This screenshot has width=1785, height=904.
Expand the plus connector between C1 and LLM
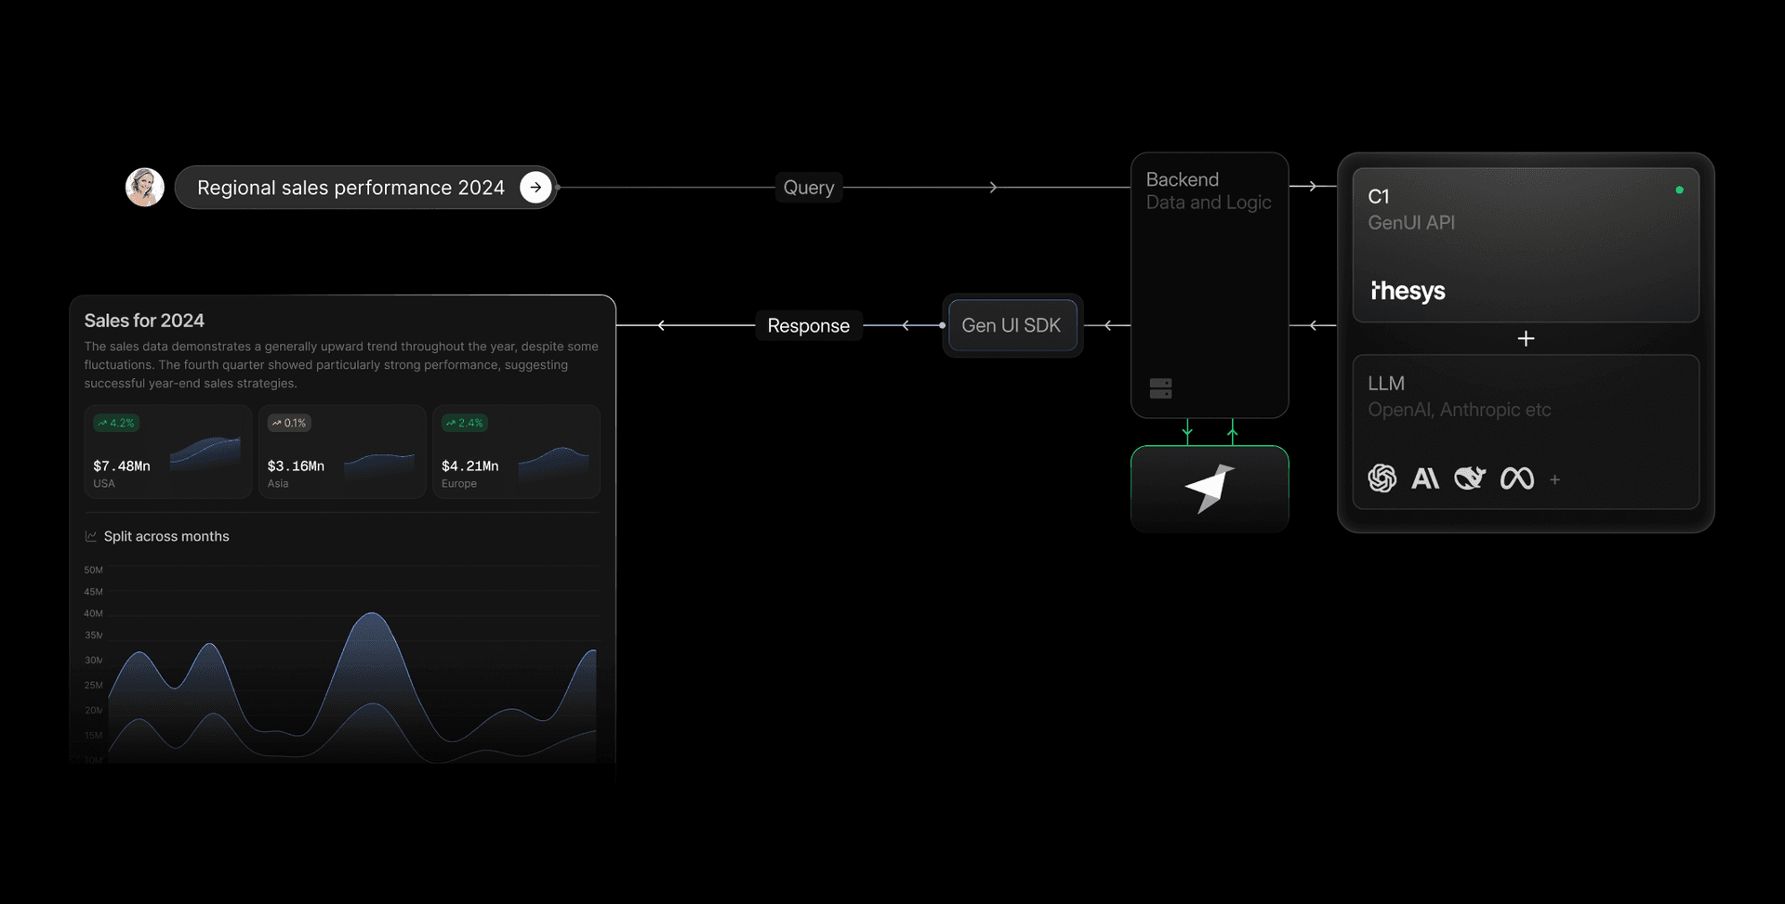[1526, 338]
